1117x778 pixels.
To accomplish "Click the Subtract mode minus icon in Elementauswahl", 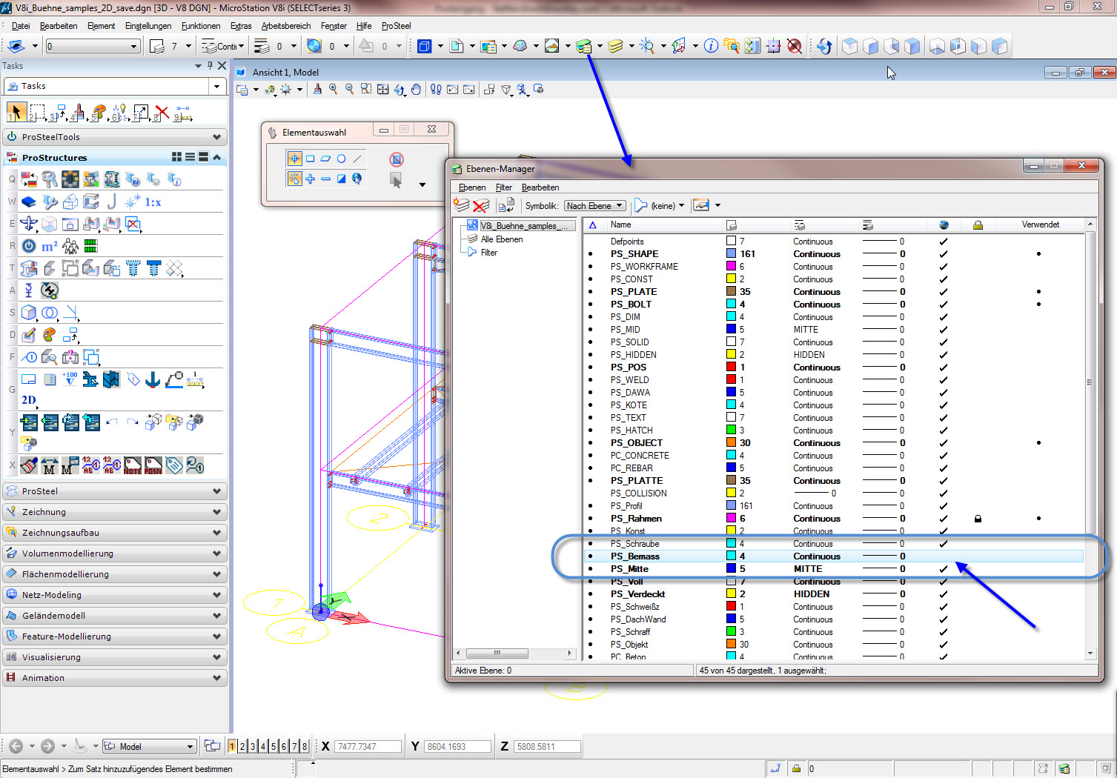I will click(x=325, y=179).
